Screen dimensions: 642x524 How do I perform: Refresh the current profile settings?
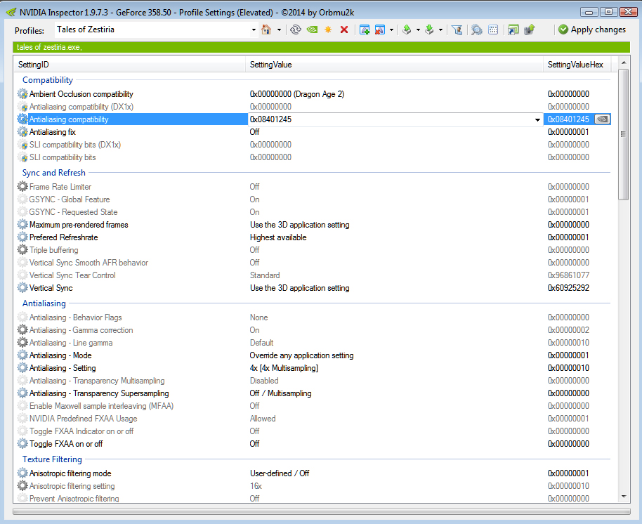[x=295, y=30]
